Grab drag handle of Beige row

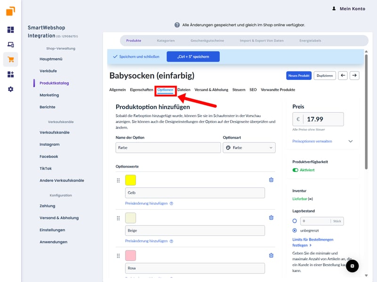(118, 218)
